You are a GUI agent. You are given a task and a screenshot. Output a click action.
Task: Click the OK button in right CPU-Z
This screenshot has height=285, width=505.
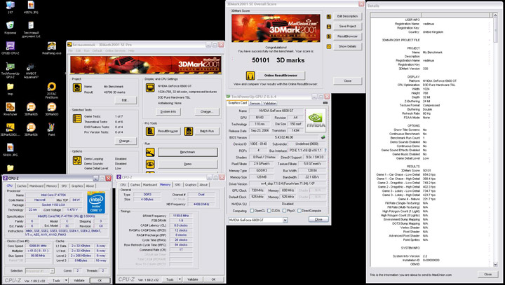213,279
